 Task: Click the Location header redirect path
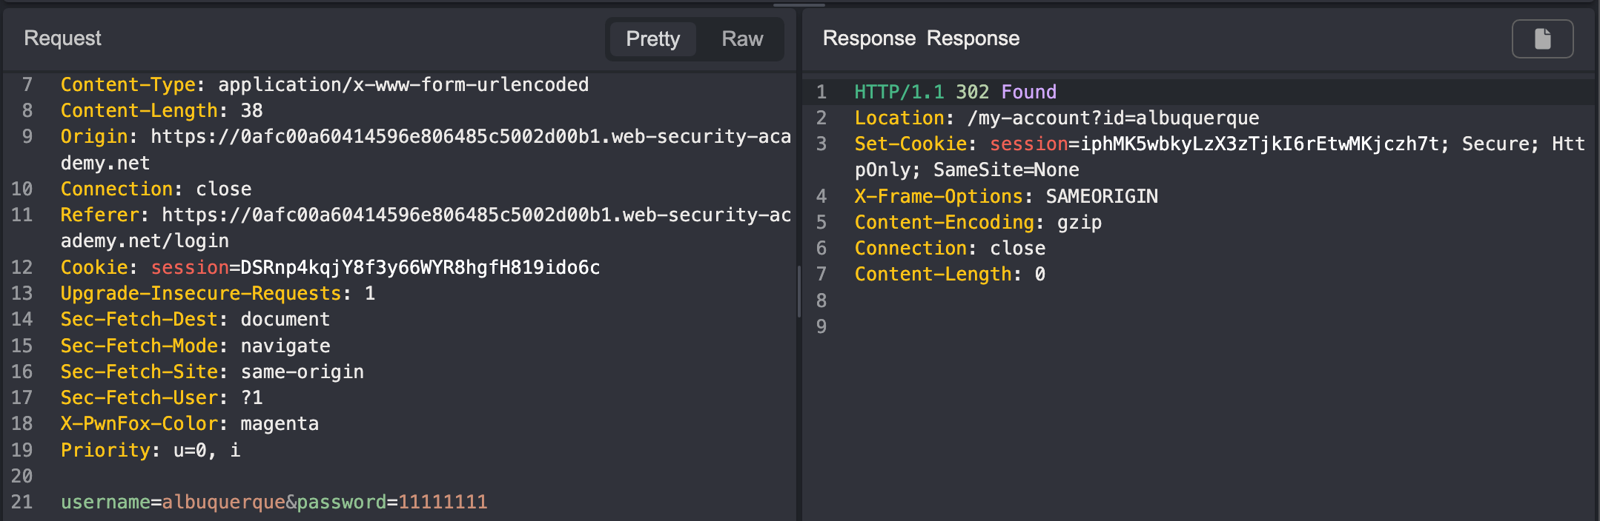click(1113, 118)
